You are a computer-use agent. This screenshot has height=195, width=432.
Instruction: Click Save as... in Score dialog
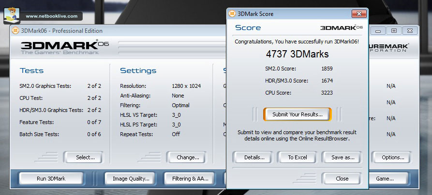tap(343, 157)
